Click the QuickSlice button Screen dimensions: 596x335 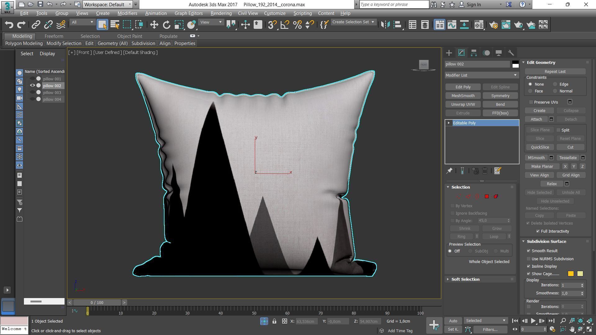click(x=540, y=147)
